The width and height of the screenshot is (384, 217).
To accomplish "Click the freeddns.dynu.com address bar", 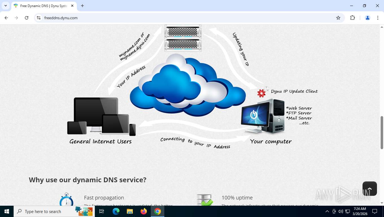I will (x=189, y=18).
